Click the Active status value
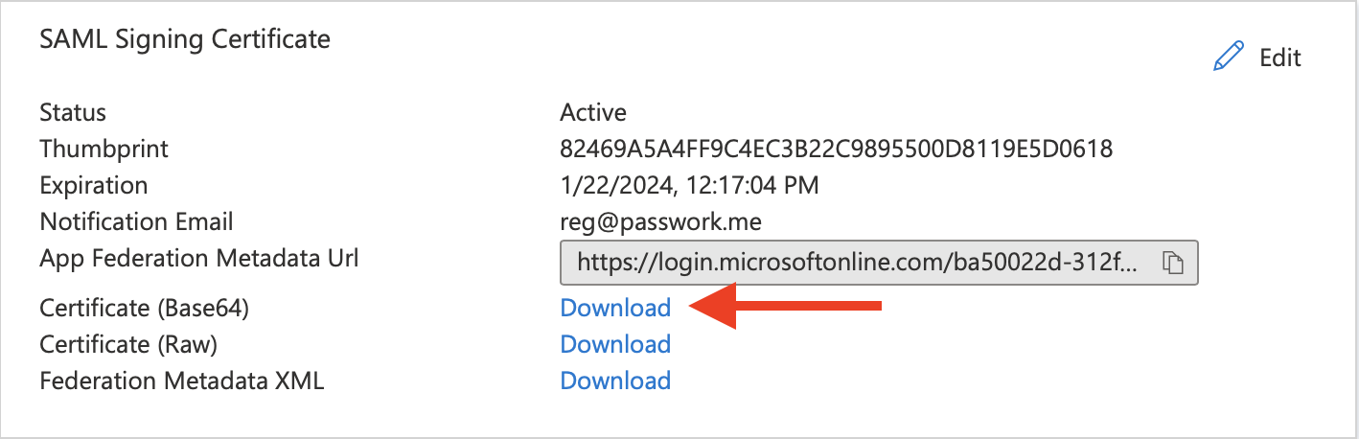The image size is (1359, 439). coord(593,112)
